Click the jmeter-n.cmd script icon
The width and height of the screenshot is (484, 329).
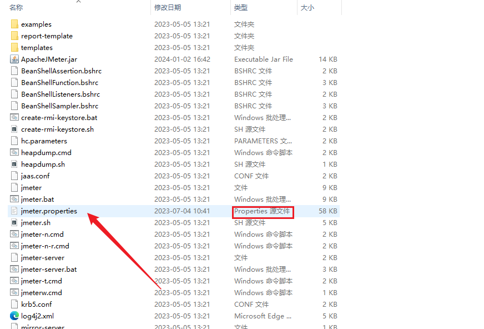(14, 234)
